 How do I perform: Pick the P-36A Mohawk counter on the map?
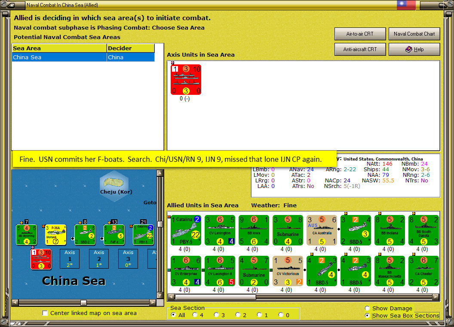point(56,235)
